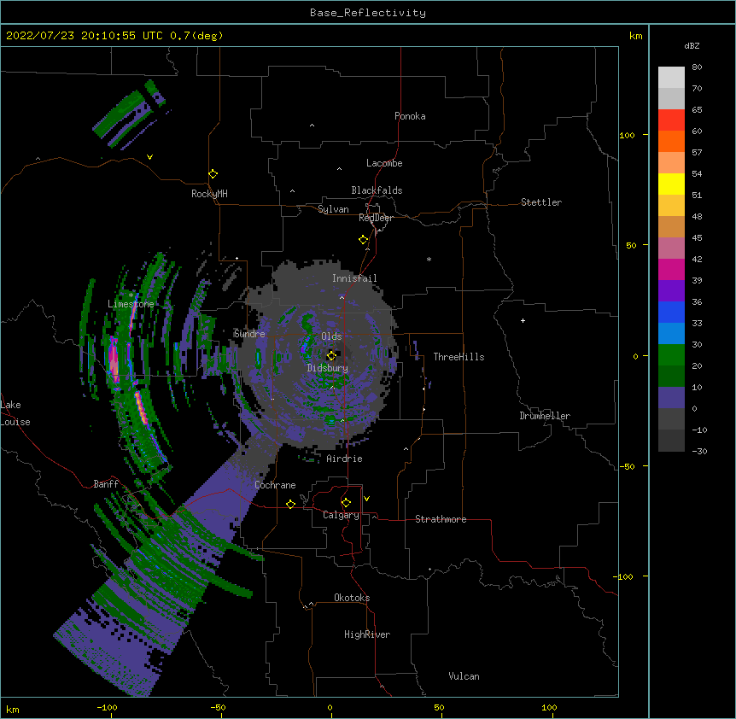Click the km unit label at top right
The width and height of the screenshot is (736, 719).
636,36
